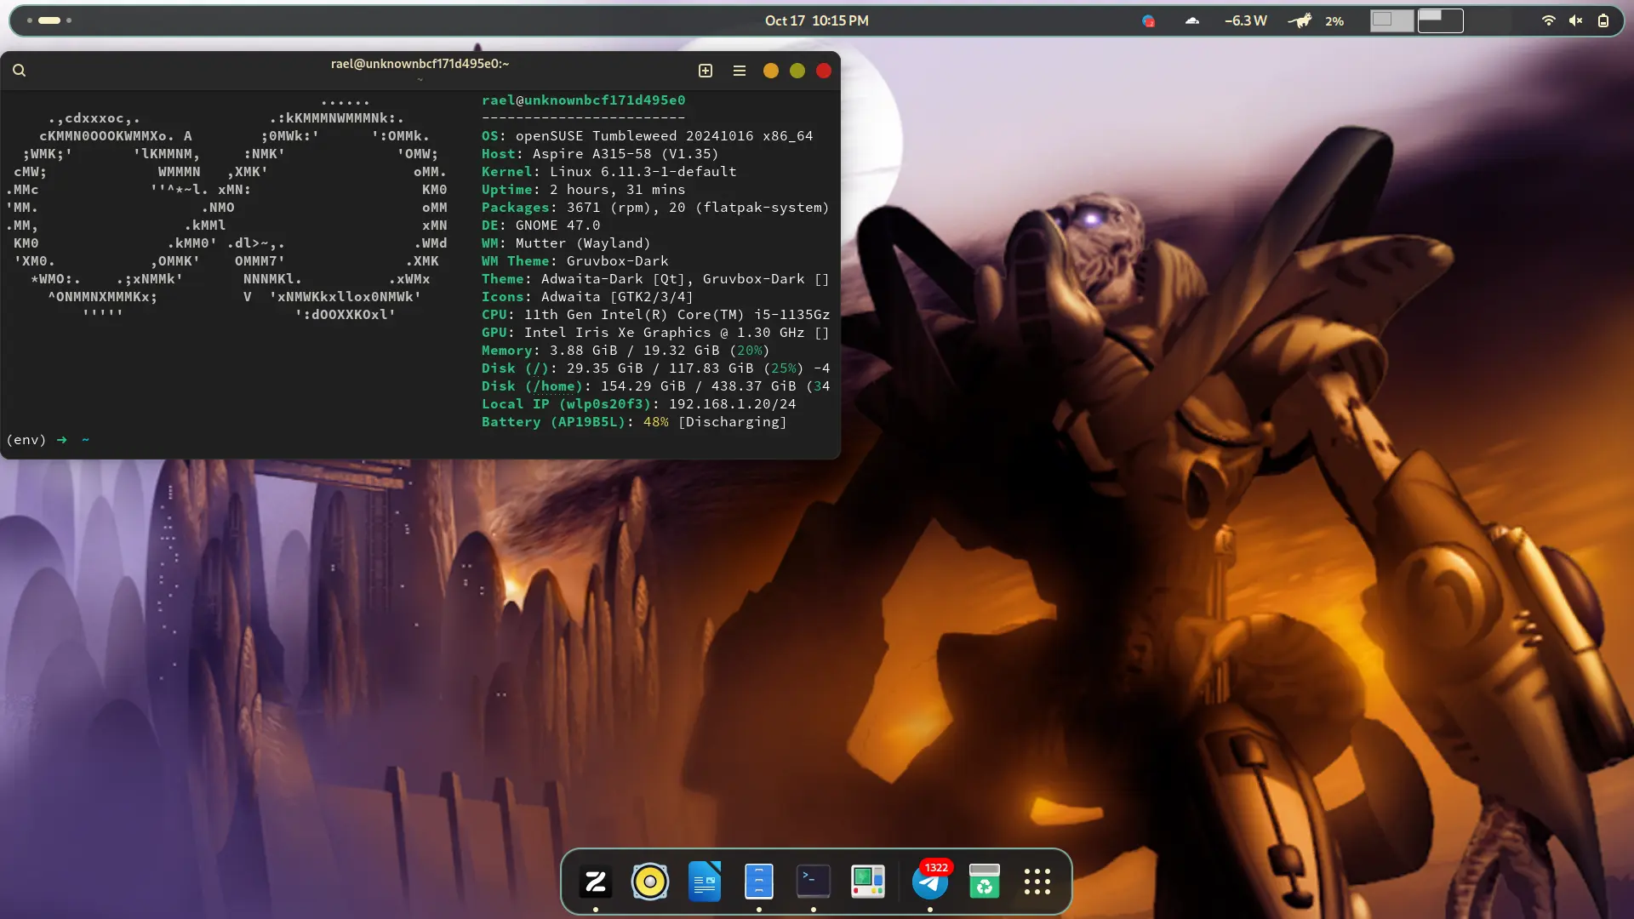Image resolution: width=1634 pixels, height=919 pixels.
Task: Click the Host line showing Aspire A315-58
Action: pos(600,154)
